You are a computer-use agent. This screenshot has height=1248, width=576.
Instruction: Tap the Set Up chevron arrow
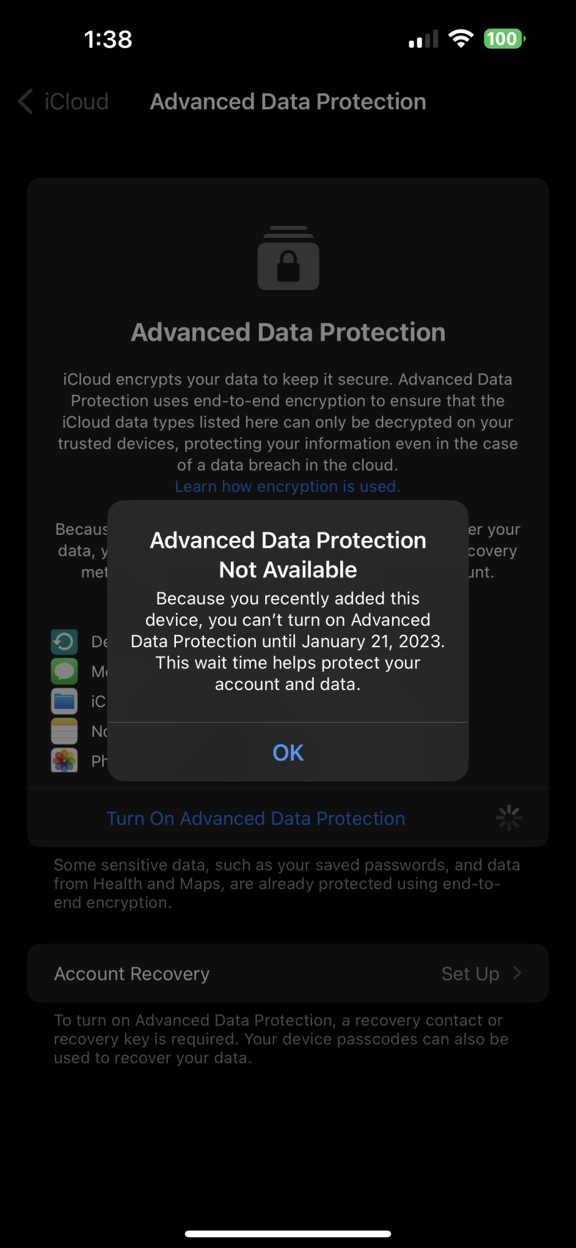tap(517, 973)
